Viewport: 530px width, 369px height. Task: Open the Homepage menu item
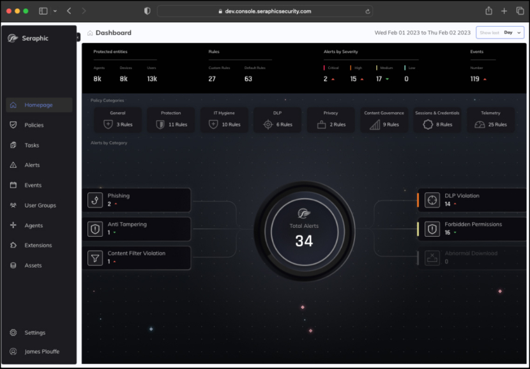[39, 105]
